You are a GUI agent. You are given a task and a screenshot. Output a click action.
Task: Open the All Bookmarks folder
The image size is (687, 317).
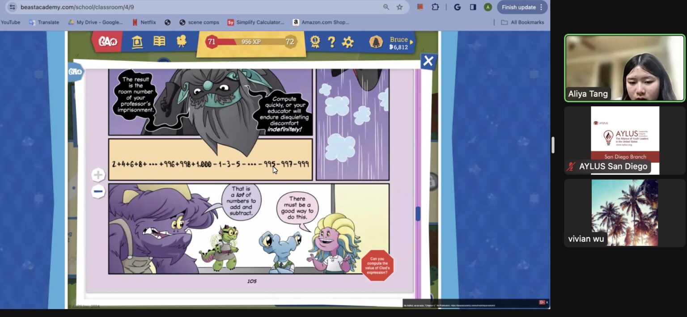(522, 22)
